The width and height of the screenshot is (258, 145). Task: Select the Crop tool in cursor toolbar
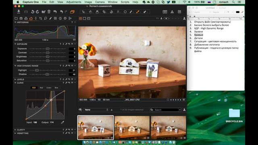click(x=104, y=12)
